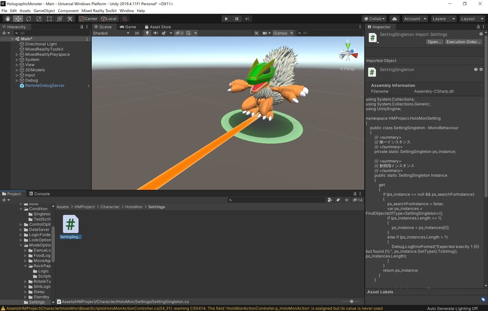Open the Component menu
Image resolution: width=488 pixels, height=311 pixels.
point(68,11)
